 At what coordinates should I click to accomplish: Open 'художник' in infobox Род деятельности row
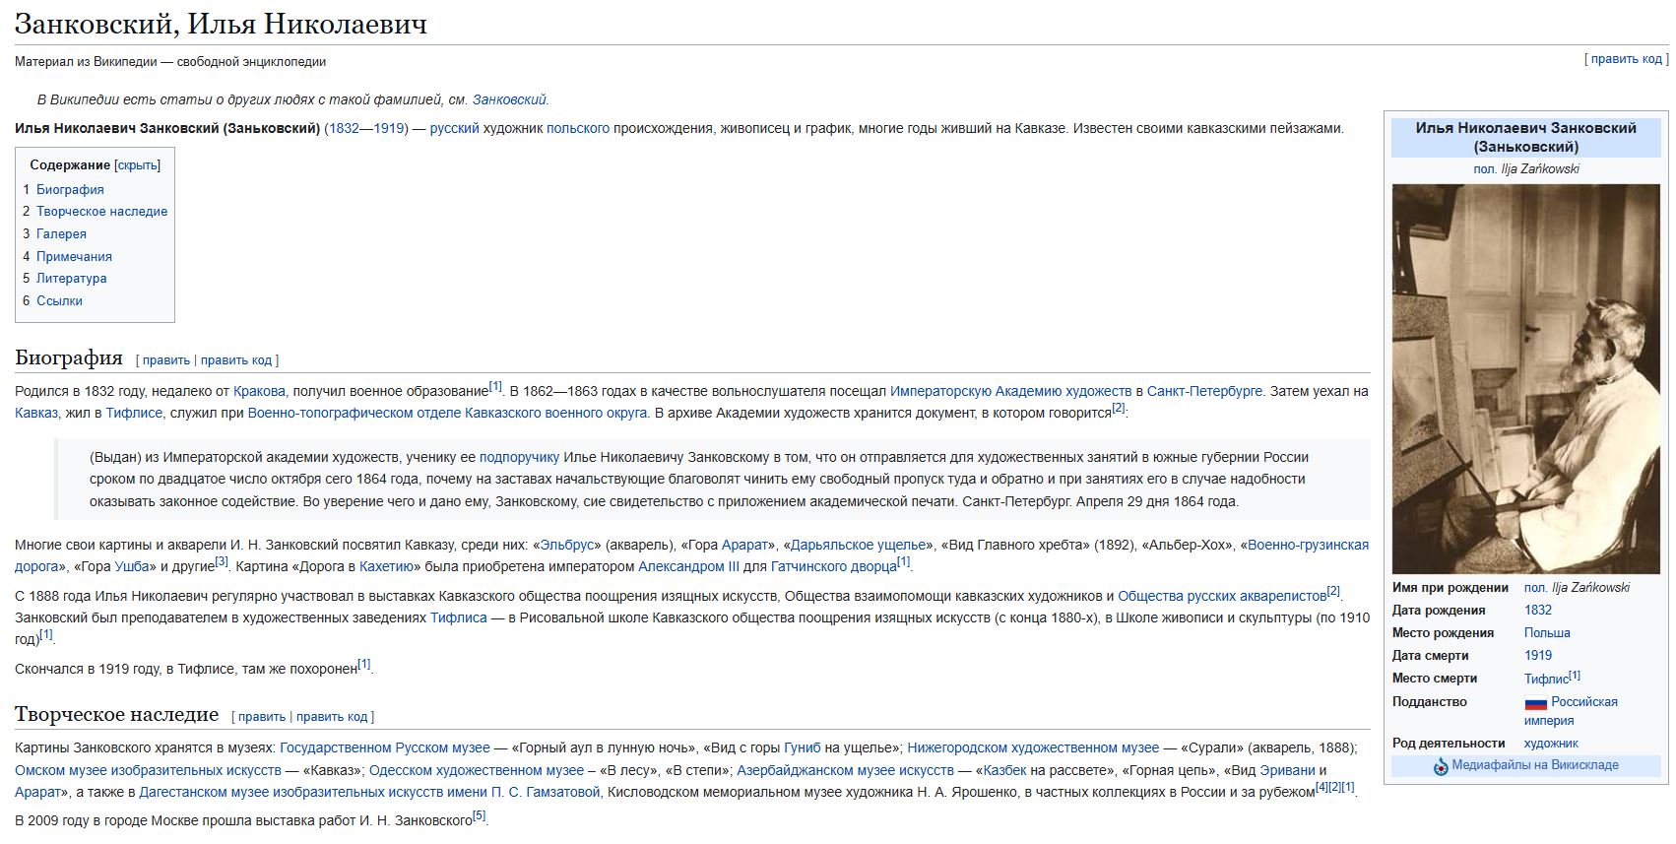[1551, 744]
